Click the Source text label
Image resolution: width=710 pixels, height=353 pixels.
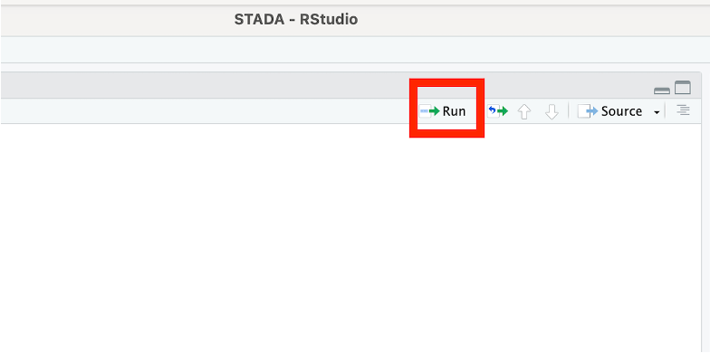pyautogui.click(x=621, y=111)
